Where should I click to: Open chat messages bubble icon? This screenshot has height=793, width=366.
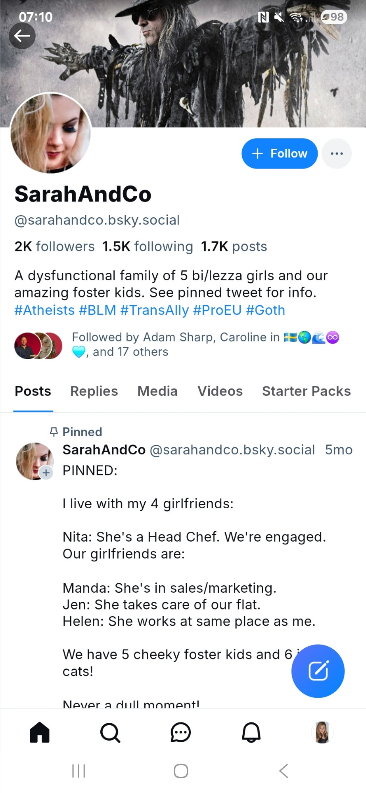pos(181,732)
